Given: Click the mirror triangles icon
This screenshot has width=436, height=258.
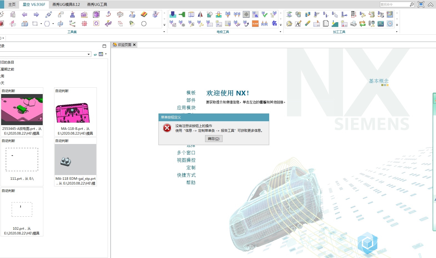Looking at the screenshot, I should click(x=200, y=14).
